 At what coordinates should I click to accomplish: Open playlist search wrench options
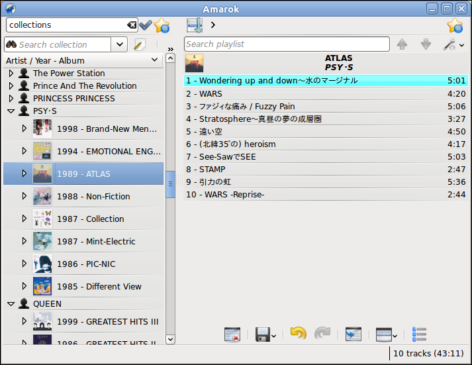(453, 44)
